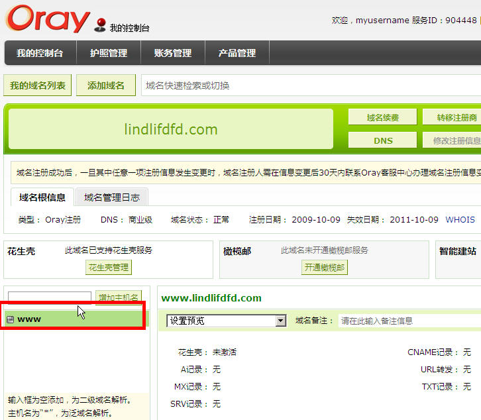481x420 pixels.
Task: Click the TXT记录： 无 entry
Action: pos(447,387)
